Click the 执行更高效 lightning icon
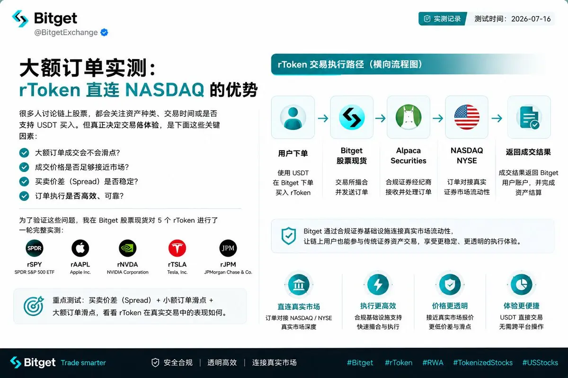568x378 pixels. [x=378, y=285]
